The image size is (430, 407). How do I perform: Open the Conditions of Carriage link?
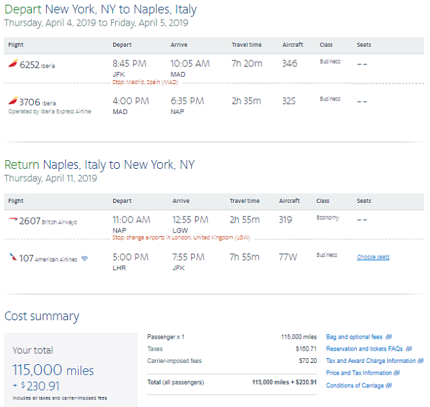355,386
